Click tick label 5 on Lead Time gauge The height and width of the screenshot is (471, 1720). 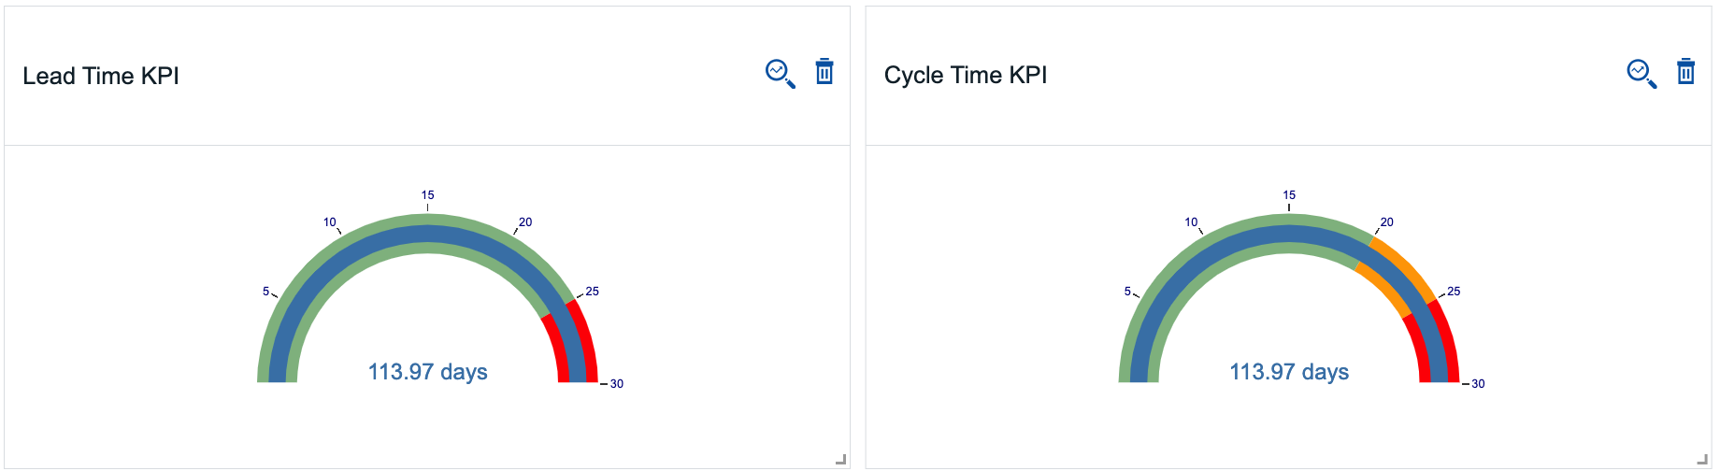[x=265, y=292]
